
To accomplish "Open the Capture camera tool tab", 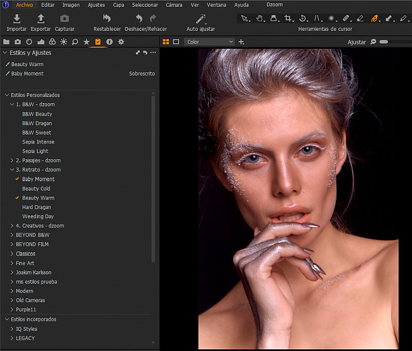I will 17,41.
